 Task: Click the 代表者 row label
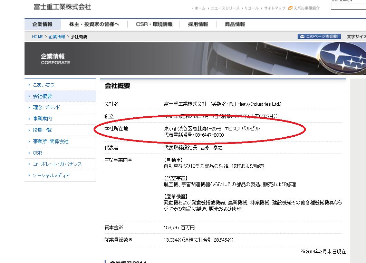click(111, 148)
